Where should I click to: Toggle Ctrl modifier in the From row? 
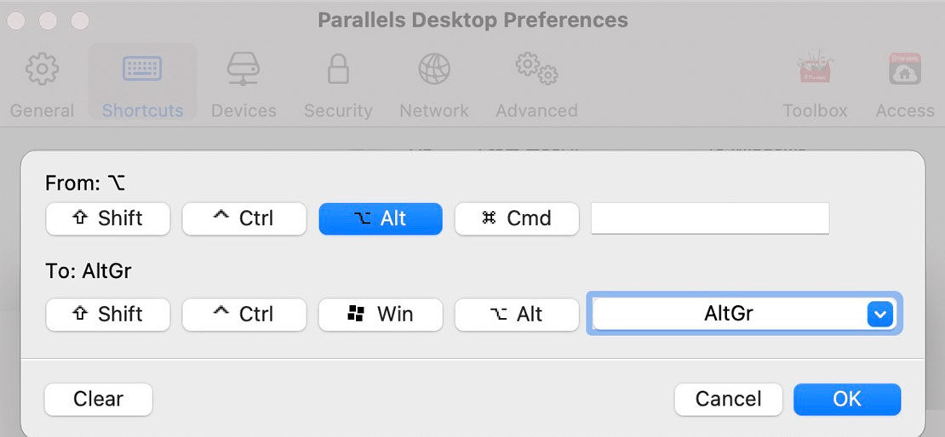pos(244,218)
